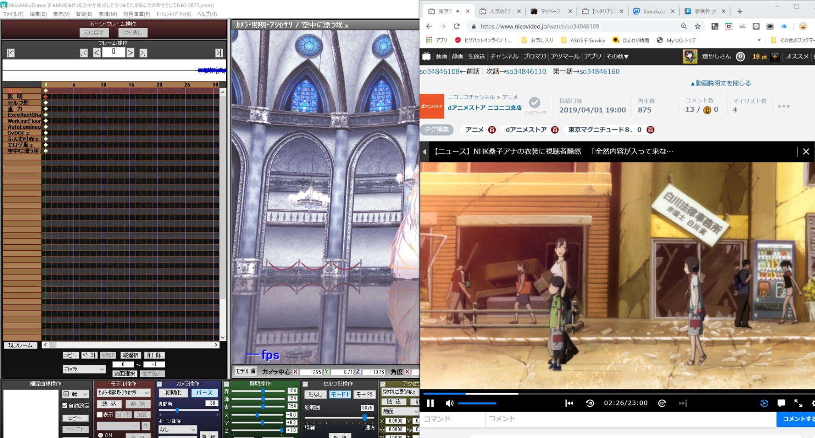815x438 pixels.
Task: Show hidden bookmarks with the » chevron
Action: coord(759,40)
